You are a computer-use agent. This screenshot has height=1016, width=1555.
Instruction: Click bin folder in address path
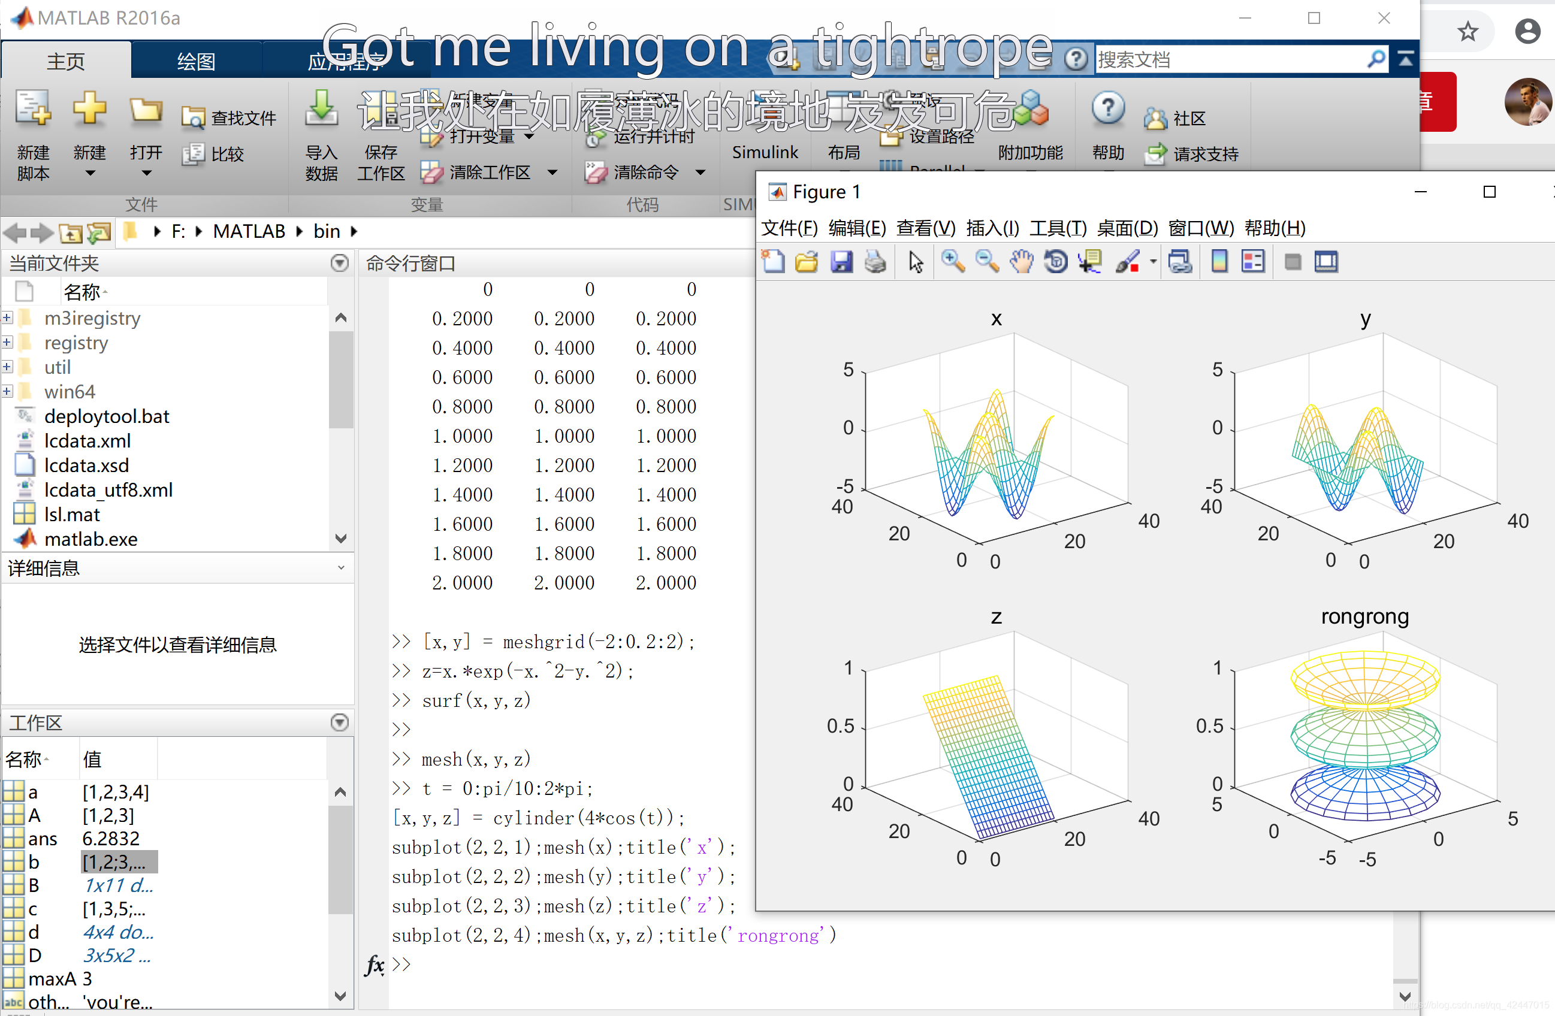pos(327,231)
